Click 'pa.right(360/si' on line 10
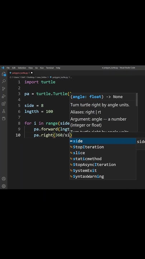145x259 pixels. click(x=52, y=135)
